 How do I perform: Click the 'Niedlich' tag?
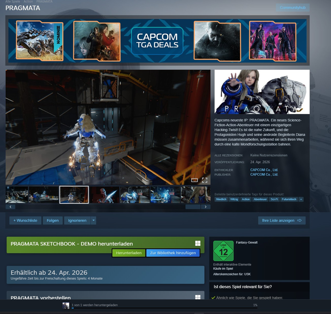pos(221,199)
